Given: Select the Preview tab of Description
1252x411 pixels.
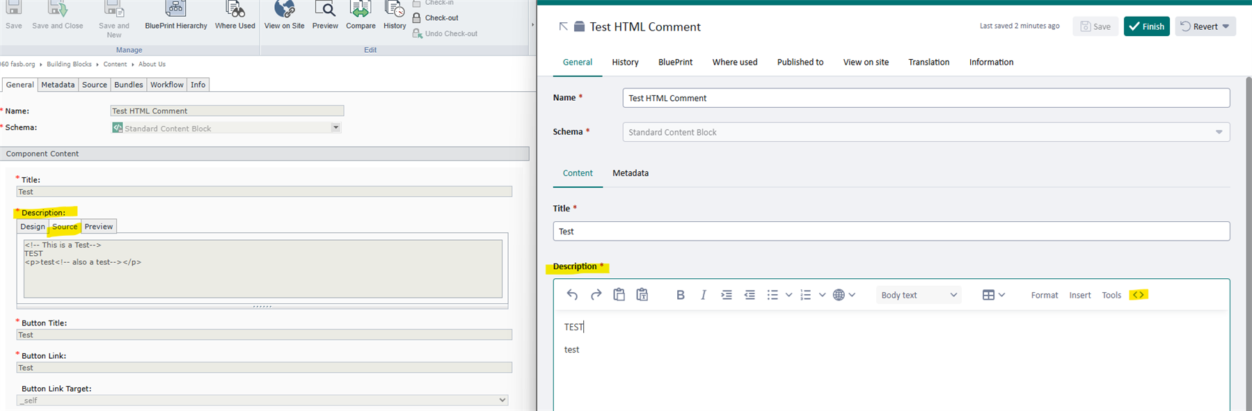Looking at the screenshot, I should pyautogui.click(x=99, y=227).
